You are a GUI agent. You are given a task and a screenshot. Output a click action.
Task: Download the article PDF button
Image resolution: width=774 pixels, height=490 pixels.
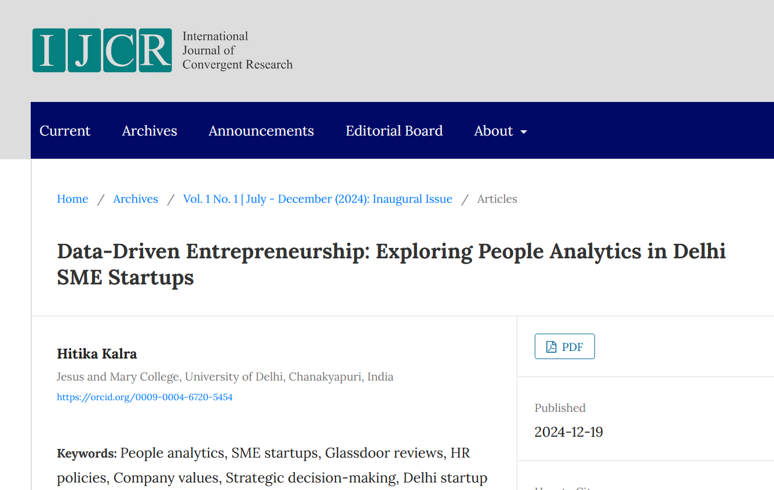tap(565, 346)
